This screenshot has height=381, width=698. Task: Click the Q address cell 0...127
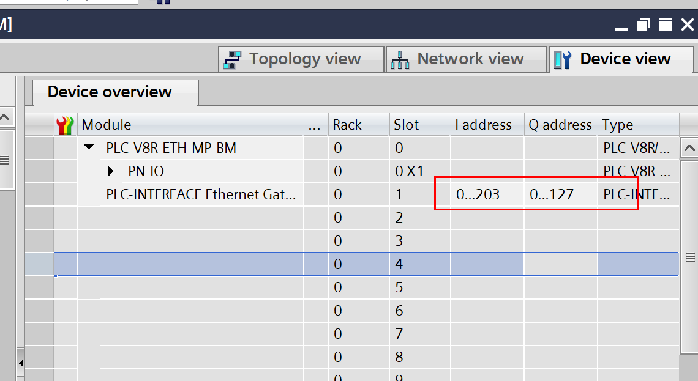pyautogui.click(x=552, y=194)
